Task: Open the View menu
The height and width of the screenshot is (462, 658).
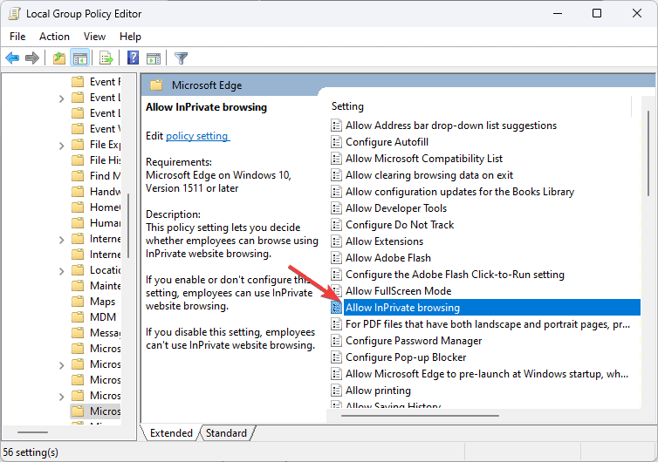Action: point(94,37)
